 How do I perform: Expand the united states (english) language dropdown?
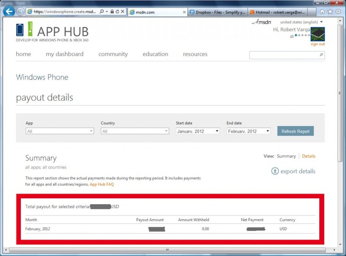[x=301, y=22]
